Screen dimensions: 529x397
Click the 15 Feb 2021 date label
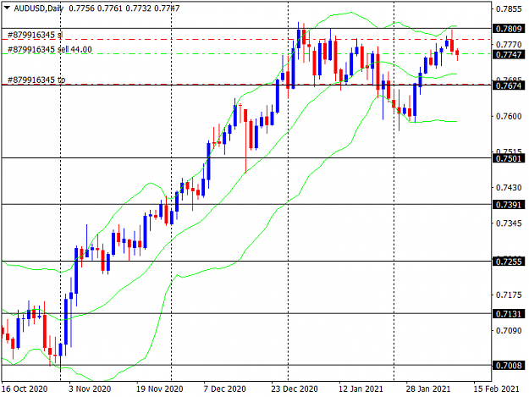tap(496, 389)
